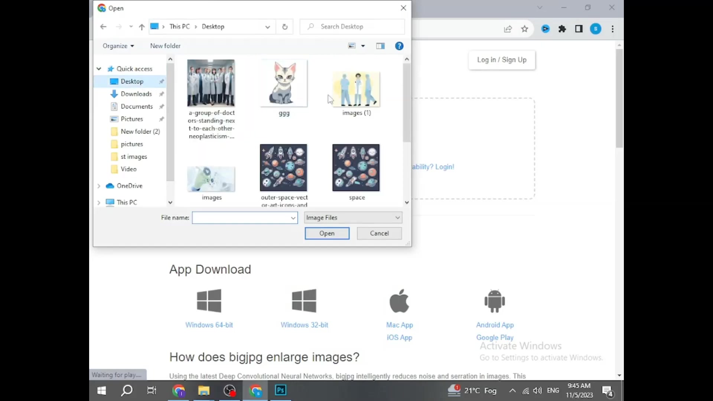Bookmark this page with star icon

coord(524,29)
